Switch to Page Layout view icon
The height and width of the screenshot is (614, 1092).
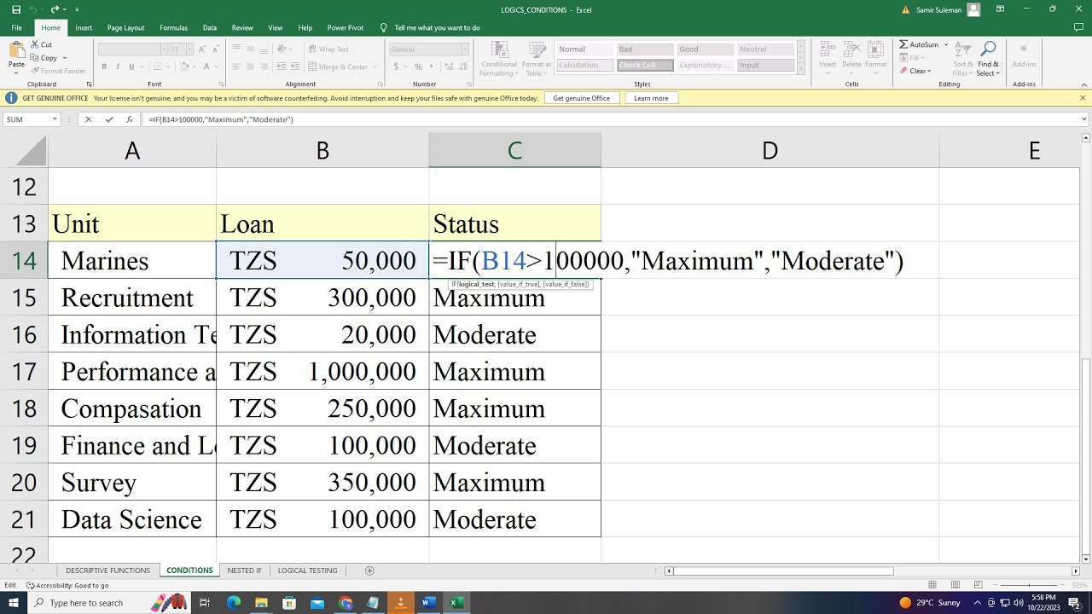(957, 585)
